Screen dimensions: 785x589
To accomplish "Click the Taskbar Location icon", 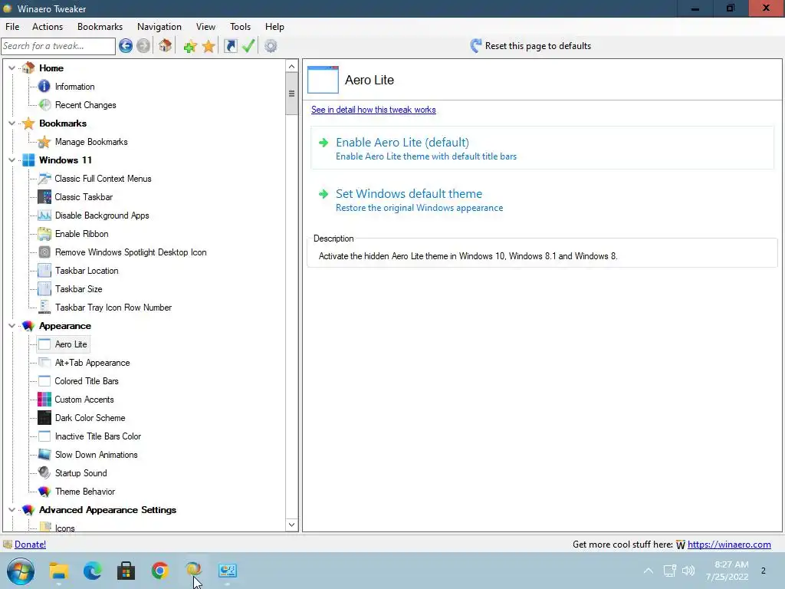I will click(44, 271).
